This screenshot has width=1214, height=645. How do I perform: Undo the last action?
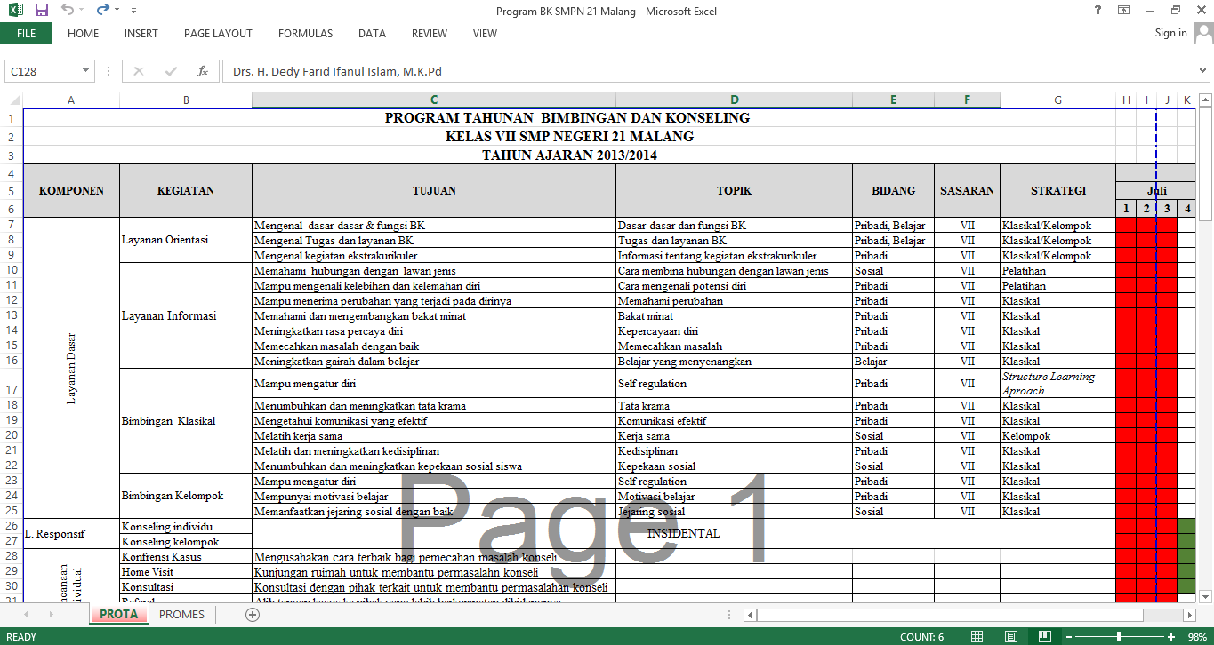click(68, 11)
